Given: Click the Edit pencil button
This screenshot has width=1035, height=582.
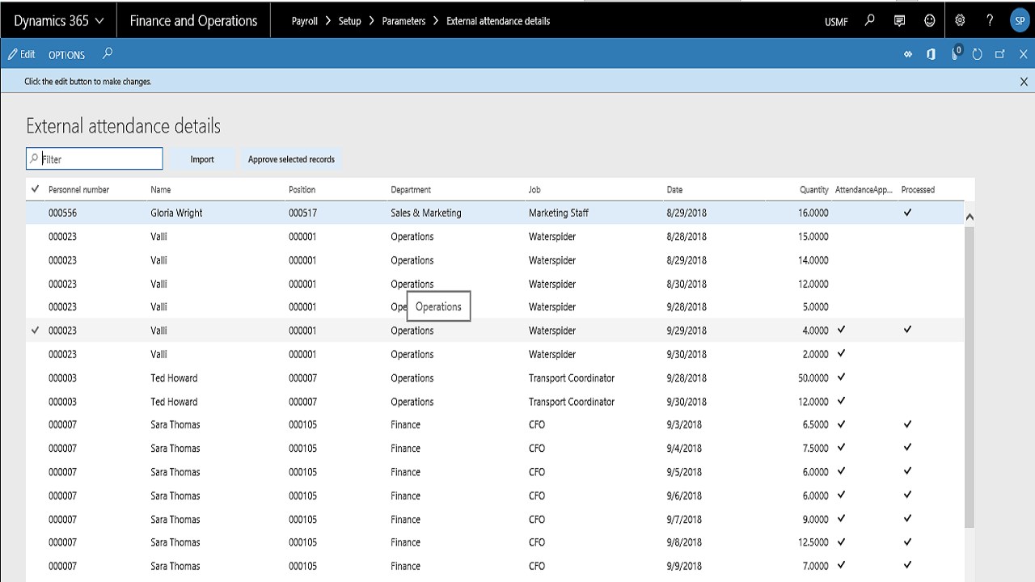Looking at the screenshot, I should [x=22, y=54].
